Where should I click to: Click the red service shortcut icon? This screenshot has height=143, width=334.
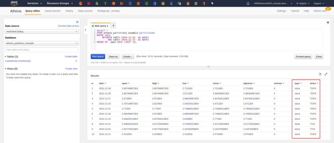click(89, 3)
